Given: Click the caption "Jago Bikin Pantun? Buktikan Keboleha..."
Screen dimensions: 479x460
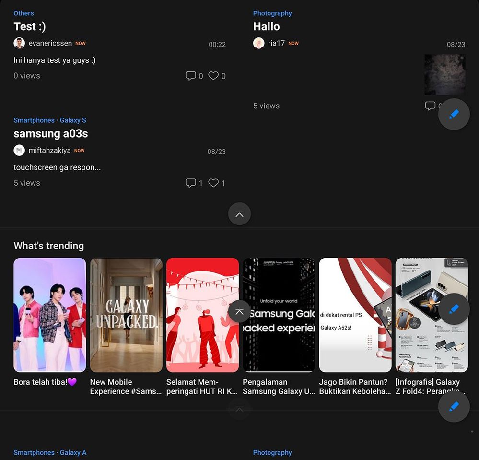Looking at the screenshot, I should click(355, 387).
